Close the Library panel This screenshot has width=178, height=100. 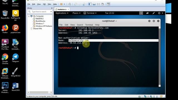click(52, 8)
